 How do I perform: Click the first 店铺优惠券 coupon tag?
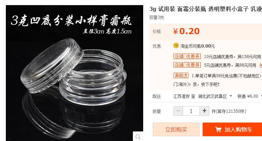coord(187,57)
